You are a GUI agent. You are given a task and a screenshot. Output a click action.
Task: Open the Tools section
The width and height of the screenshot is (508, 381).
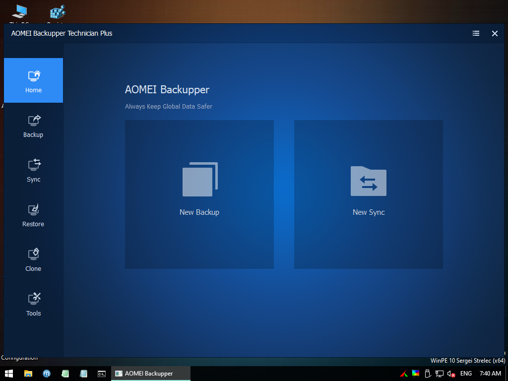(33, 305)
